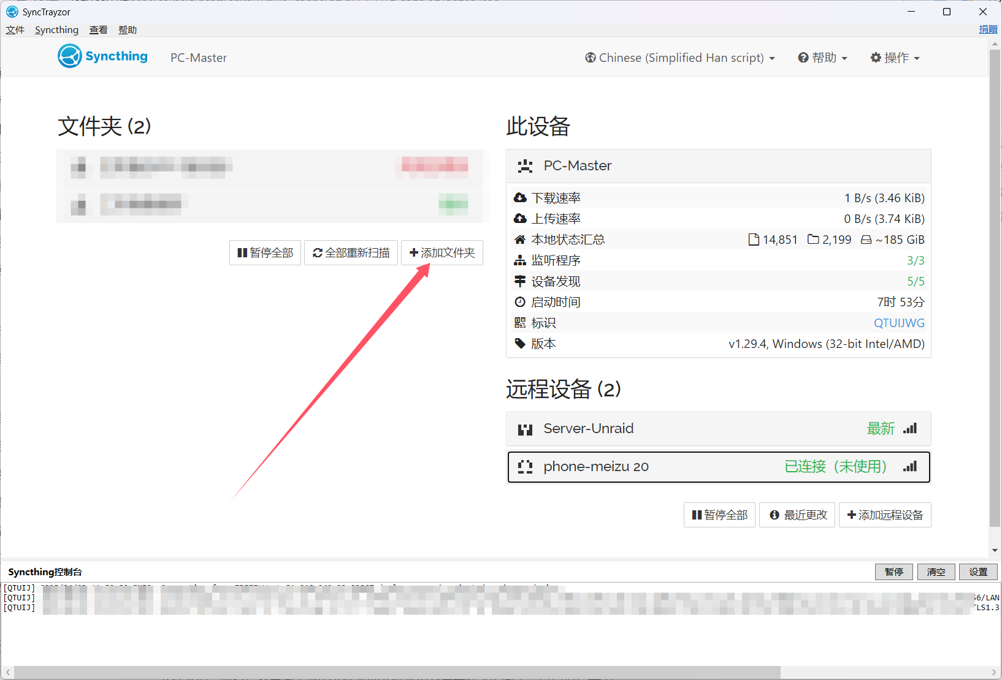Image resolution: width=1002 pixels, height=680 pixels.
Task: Click the PC-Master device identicon
Action: point(525,166)
